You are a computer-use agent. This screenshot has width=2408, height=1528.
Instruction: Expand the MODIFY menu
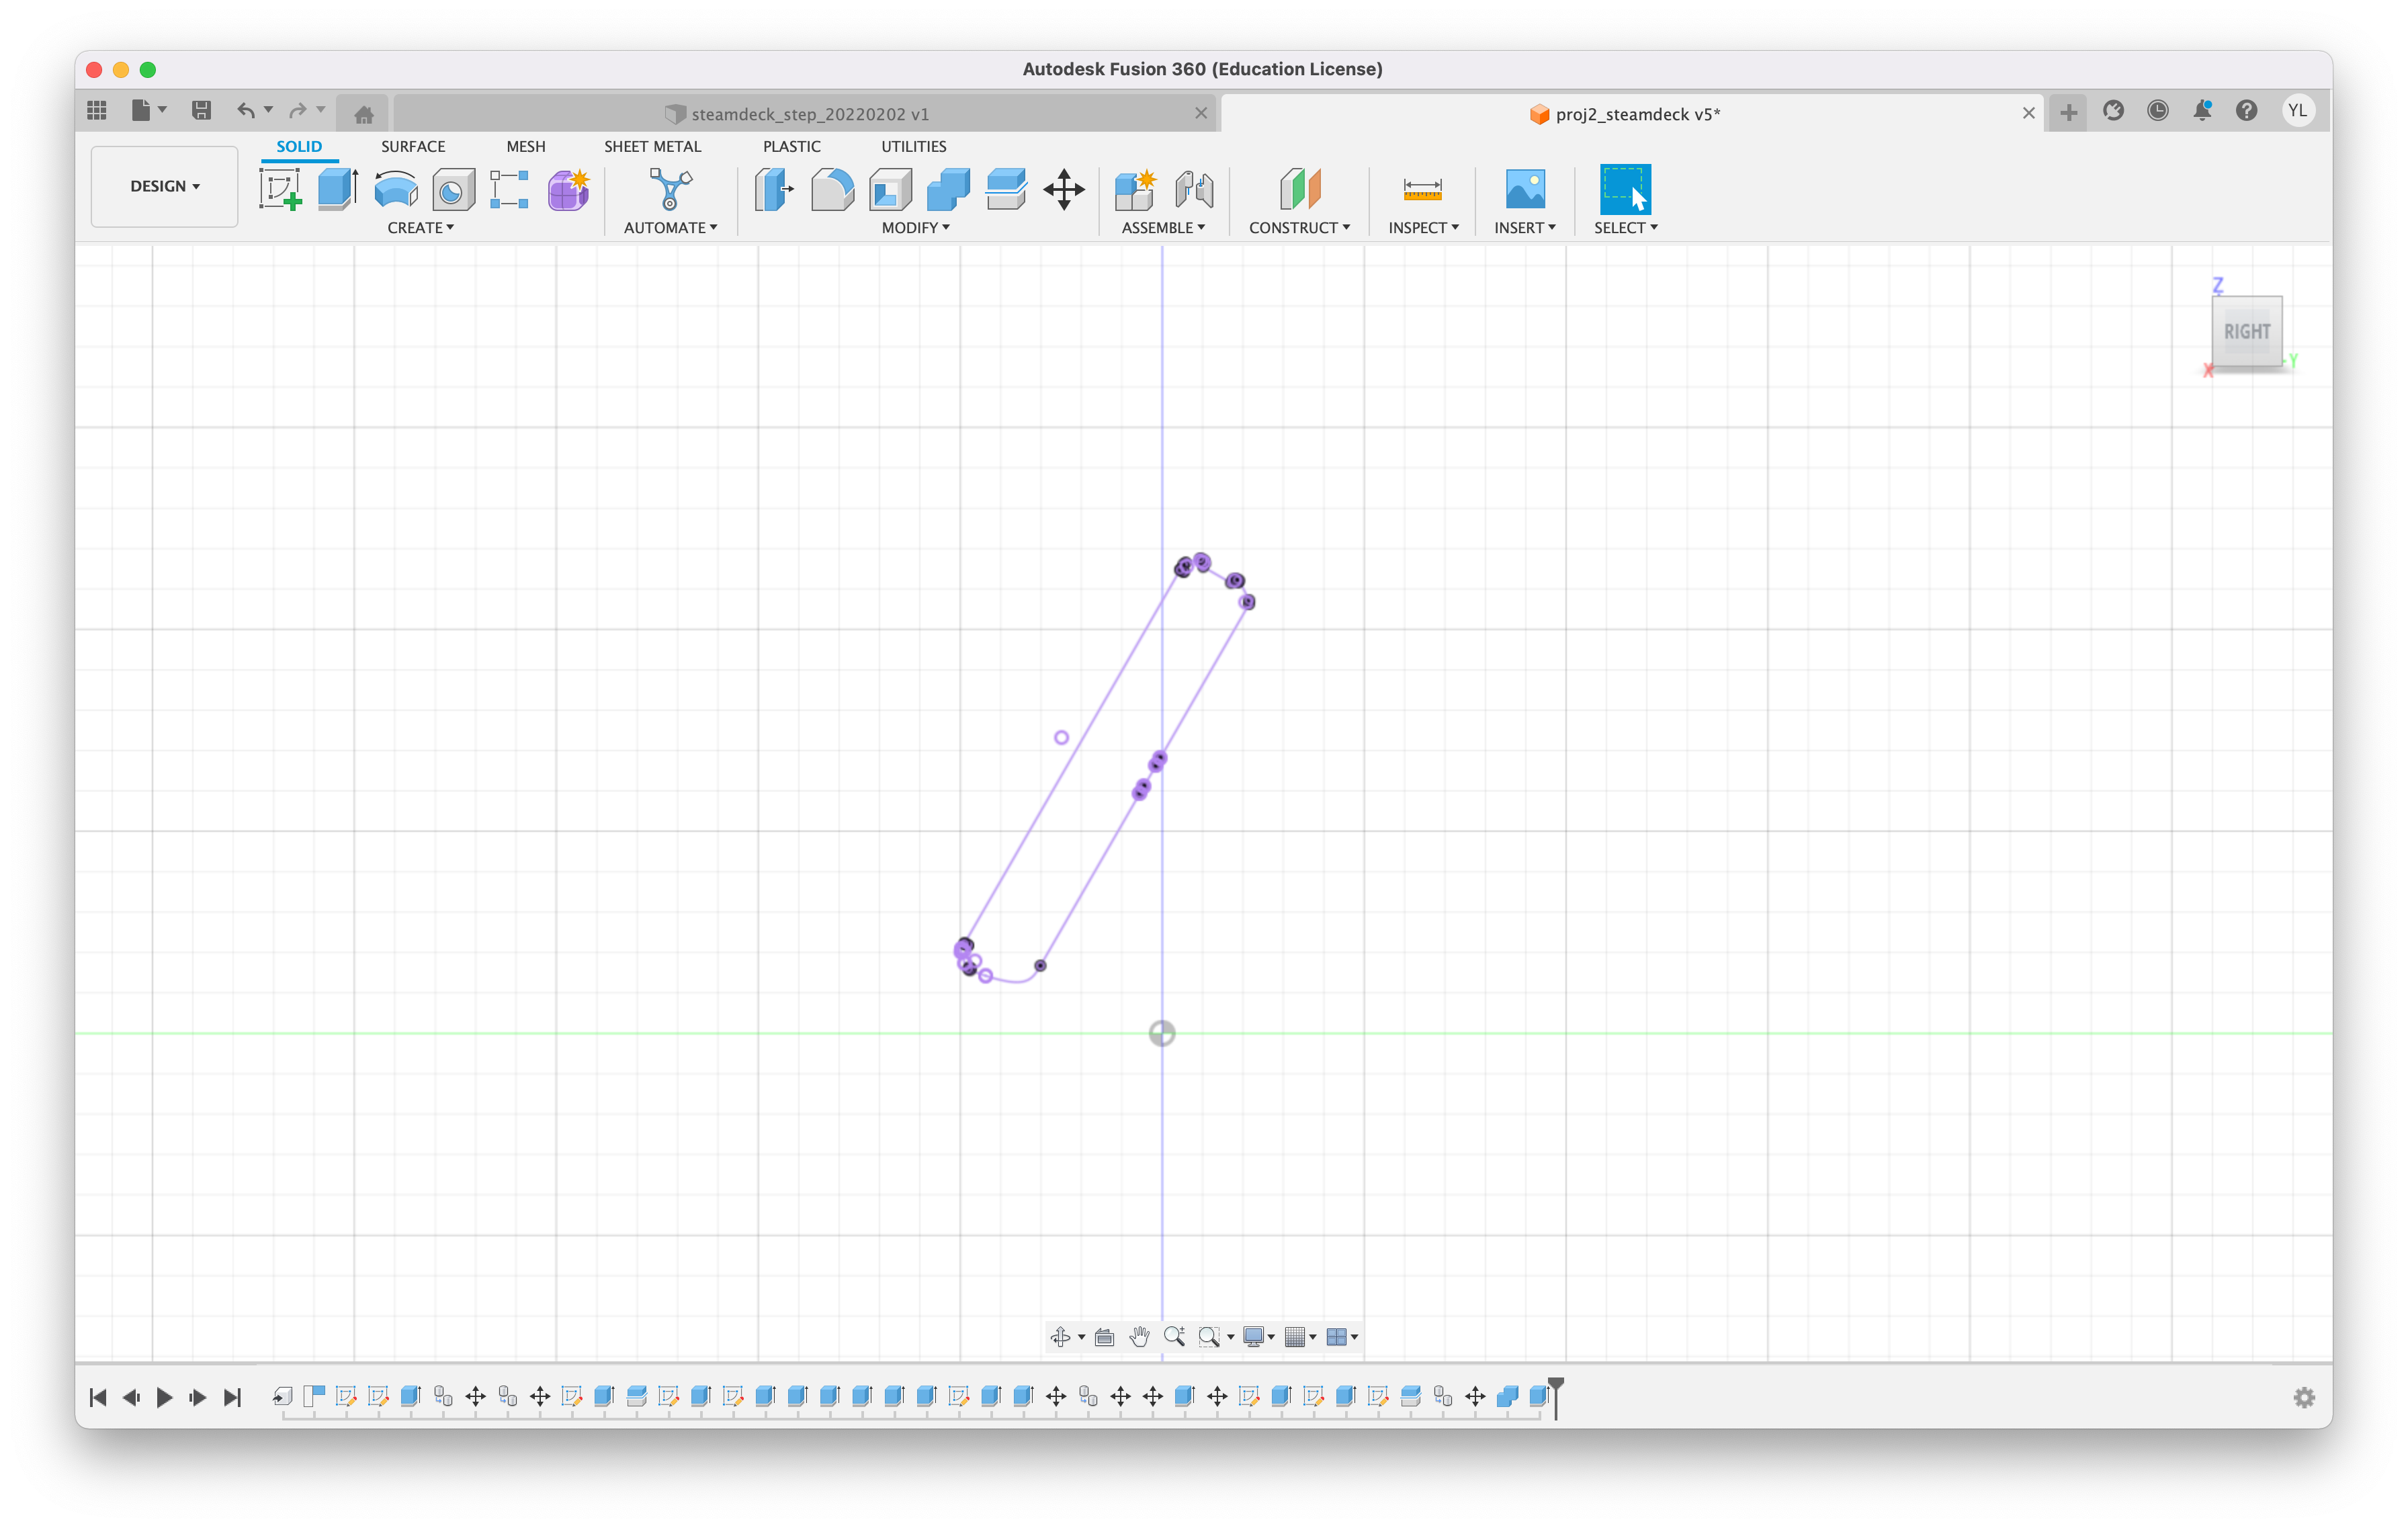915,228
